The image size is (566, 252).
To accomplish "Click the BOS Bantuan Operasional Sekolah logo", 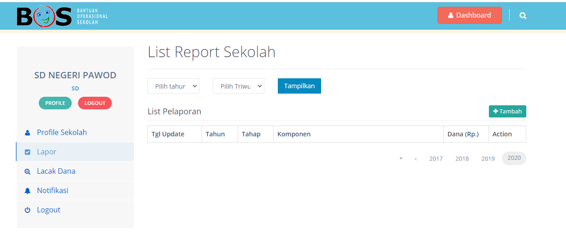I will (62, 16).
